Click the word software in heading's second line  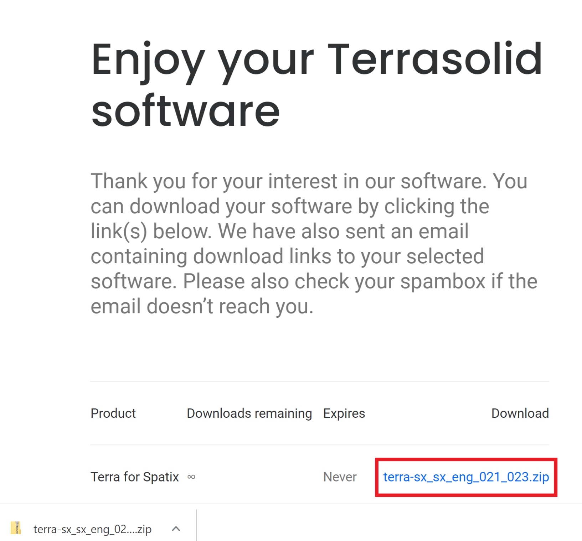tap(185, 111)
